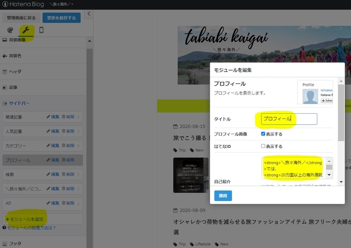Switch to the smartphone design tab
The width and height of the screenshot is (351, 248).
click(x=41, y=30)
